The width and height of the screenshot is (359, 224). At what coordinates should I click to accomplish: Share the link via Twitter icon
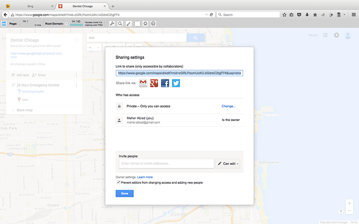176,83
